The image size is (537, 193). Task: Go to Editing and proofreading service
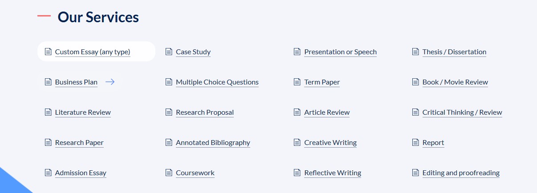click(461, 173)
